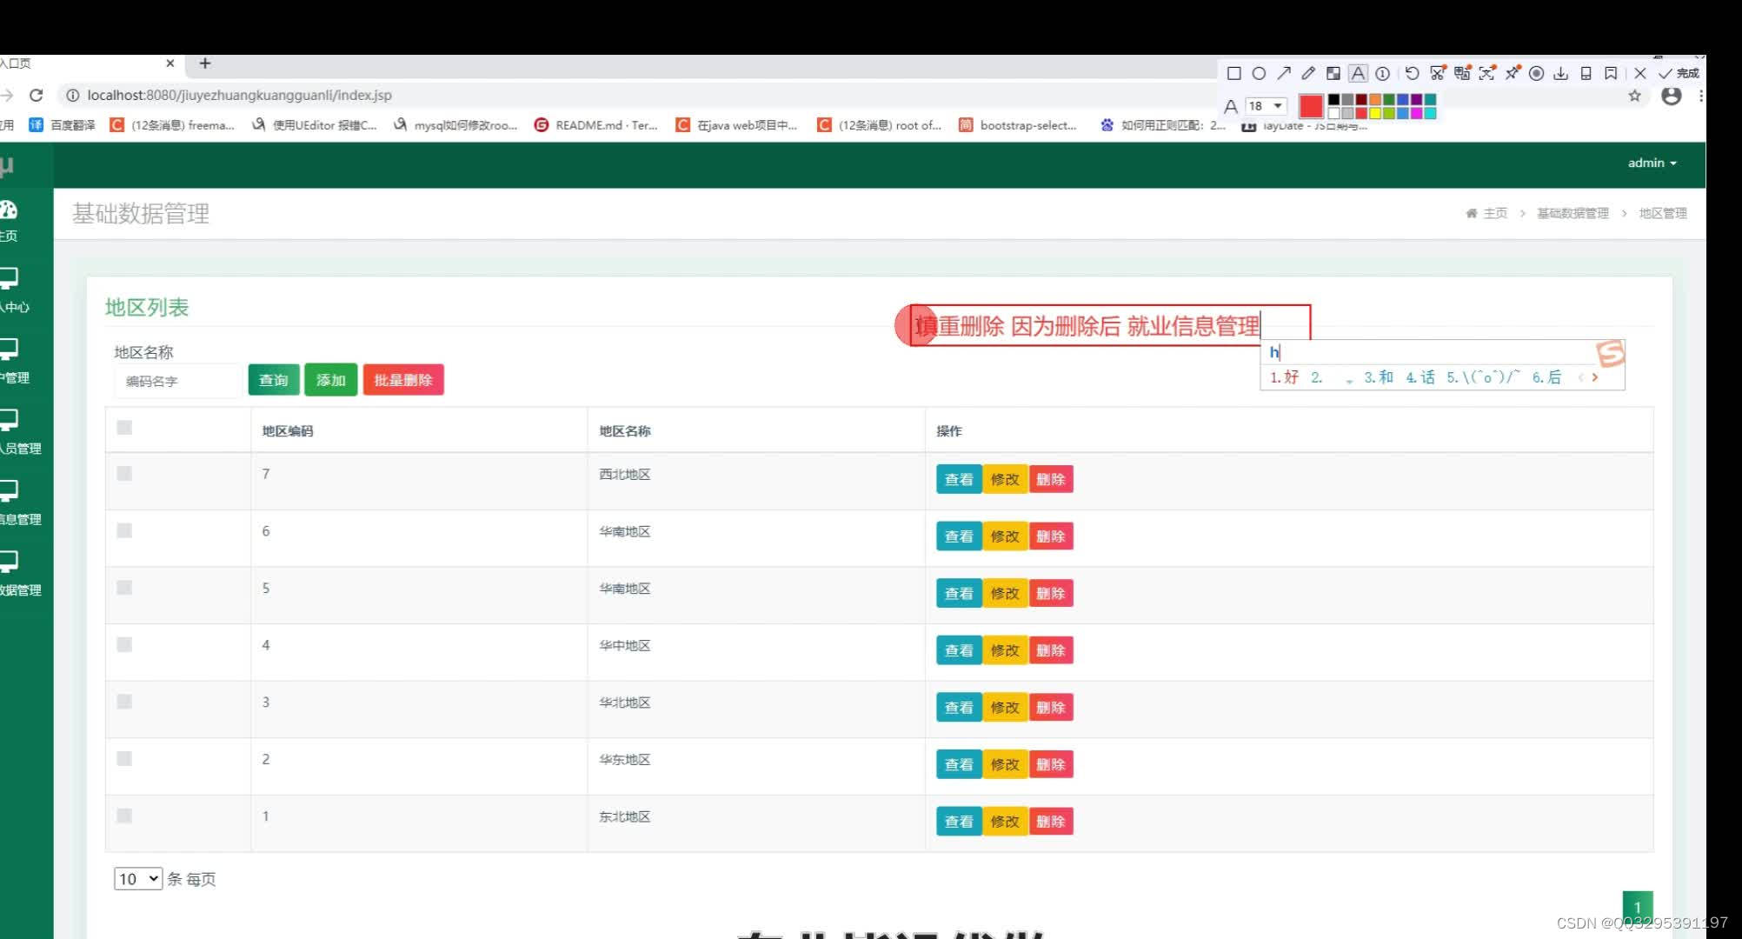
Task: Check the row for 东北地区
Action: click(x=124, y=816)
